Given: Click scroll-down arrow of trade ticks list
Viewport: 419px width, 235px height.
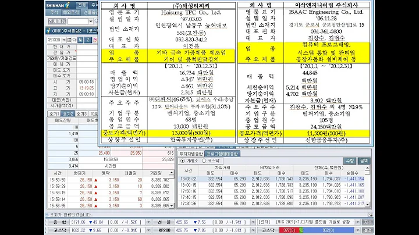Looking at the screenshot, I should click(x=172, y=206).
